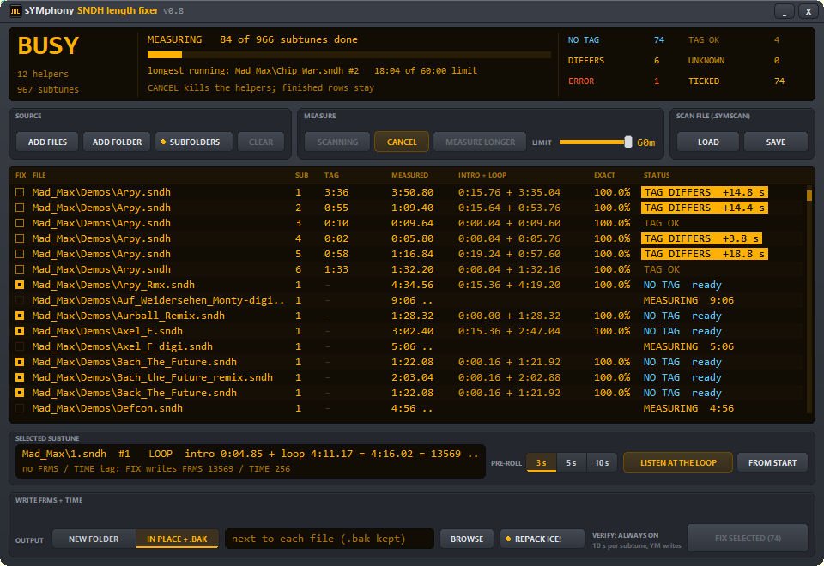Image resolution: width=824 pixels, height=566 pixels.
Task: Load a .symscan scan file
Action: point(708,141)
